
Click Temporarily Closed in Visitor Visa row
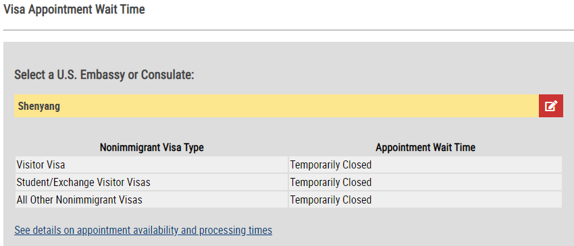coord(331,165)
